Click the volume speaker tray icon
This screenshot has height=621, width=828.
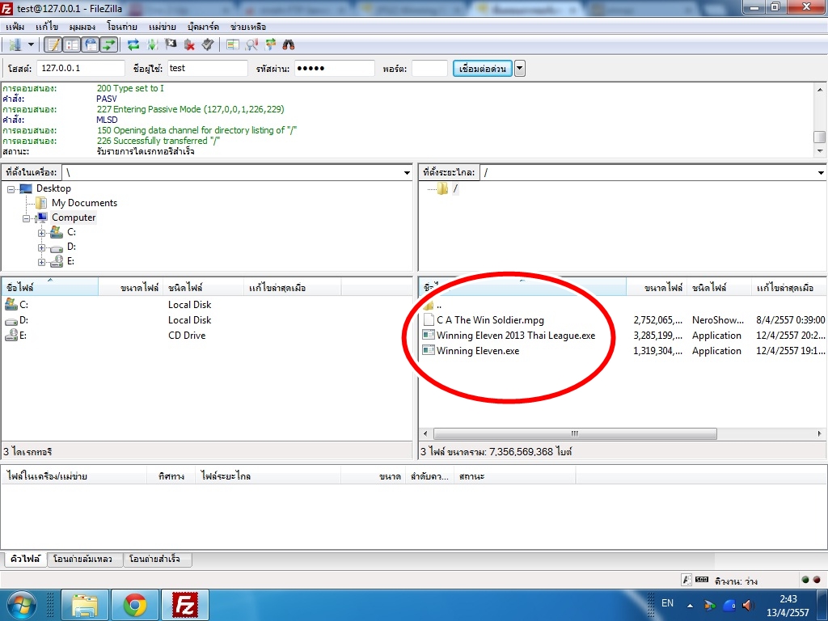[x=747, y=605]
